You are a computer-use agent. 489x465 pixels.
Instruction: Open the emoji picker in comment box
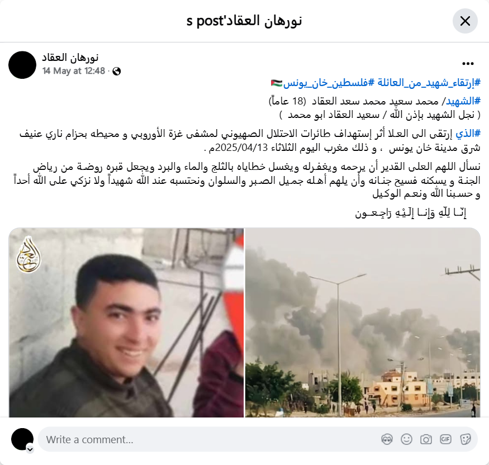pyautogui.click(x=406, y=439)
